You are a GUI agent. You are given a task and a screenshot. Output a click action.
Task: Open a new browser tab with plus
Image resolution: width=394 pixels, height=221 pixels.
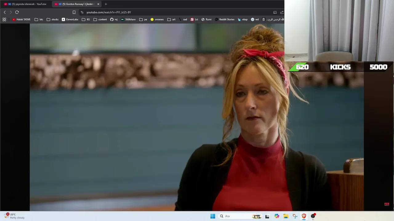[106, 4]
